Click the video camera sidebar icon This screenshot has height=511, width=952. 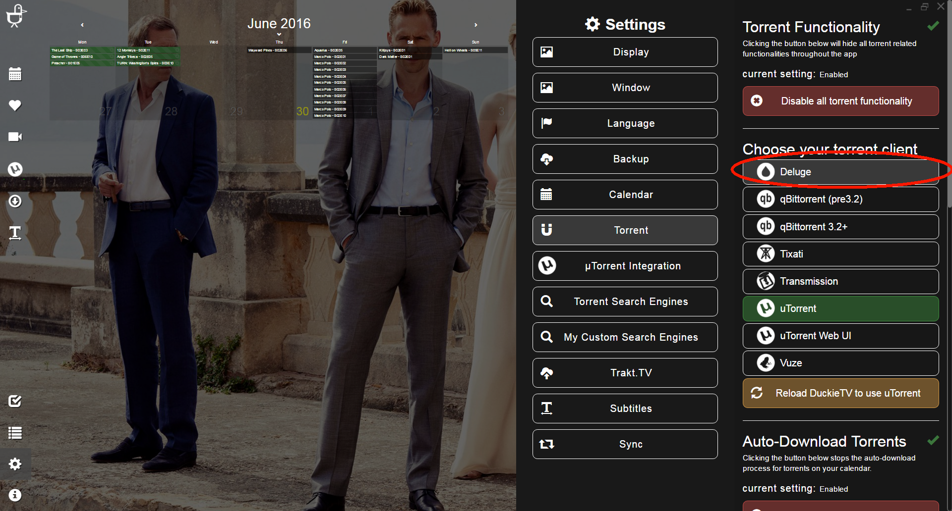click(x=15, y=137)
